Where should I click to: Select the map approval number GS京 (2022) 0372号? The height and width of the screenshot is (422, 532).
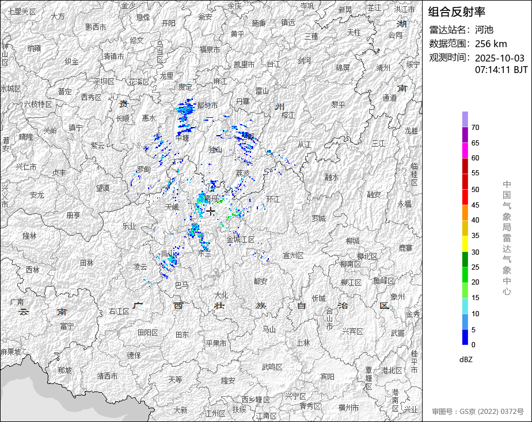click(492, 412)
